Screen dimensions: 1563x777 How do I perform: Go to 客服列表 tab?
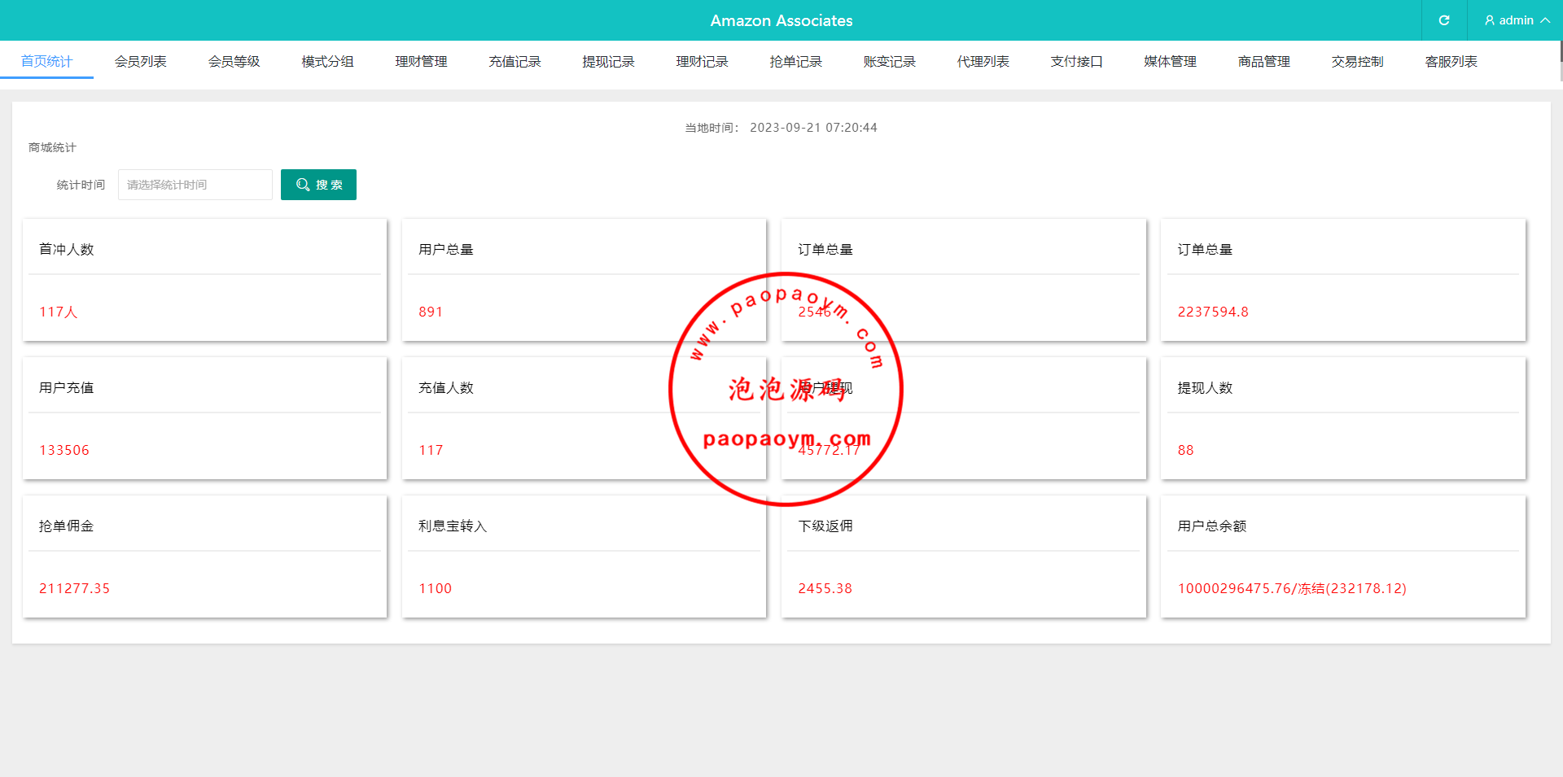(1451, 62)
